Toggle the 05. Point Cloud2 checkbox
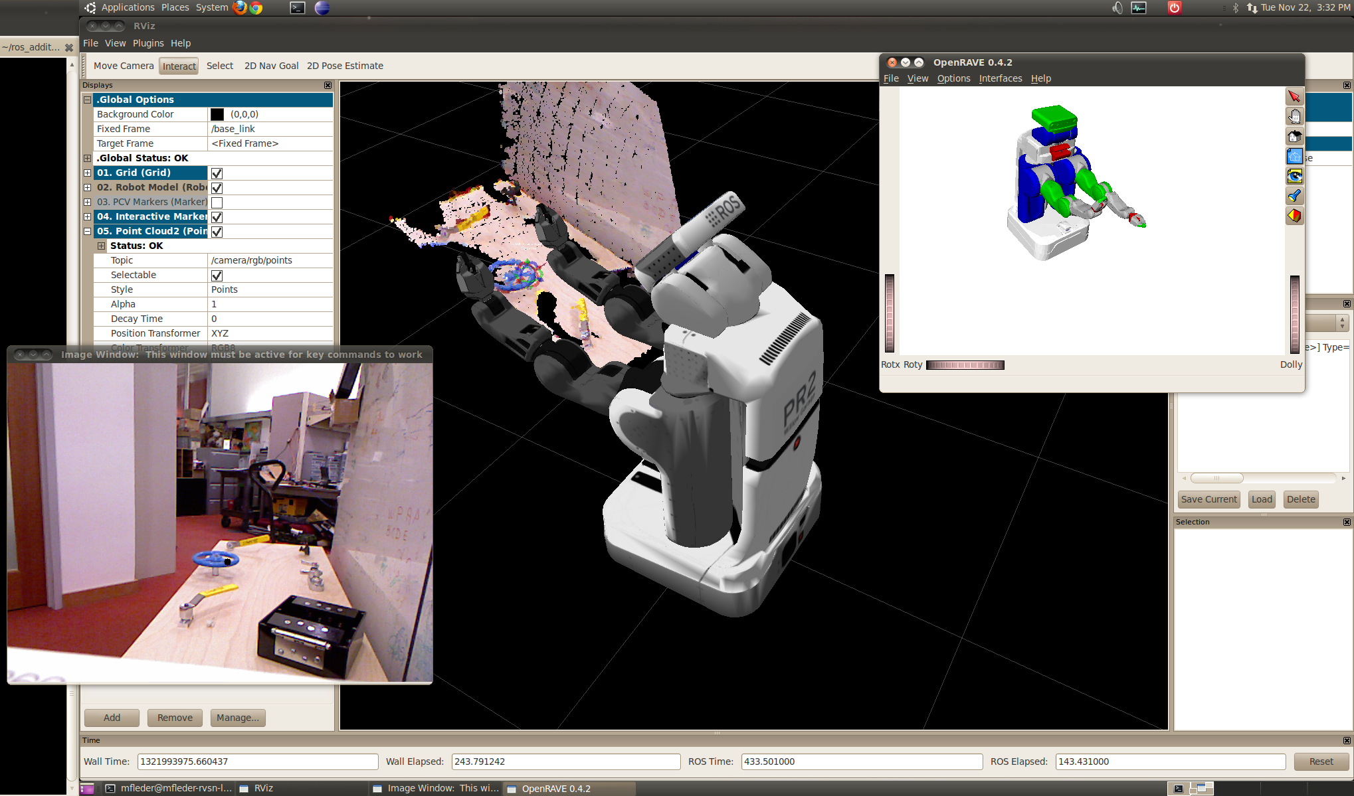1354x796 pixels. (217, 232)
